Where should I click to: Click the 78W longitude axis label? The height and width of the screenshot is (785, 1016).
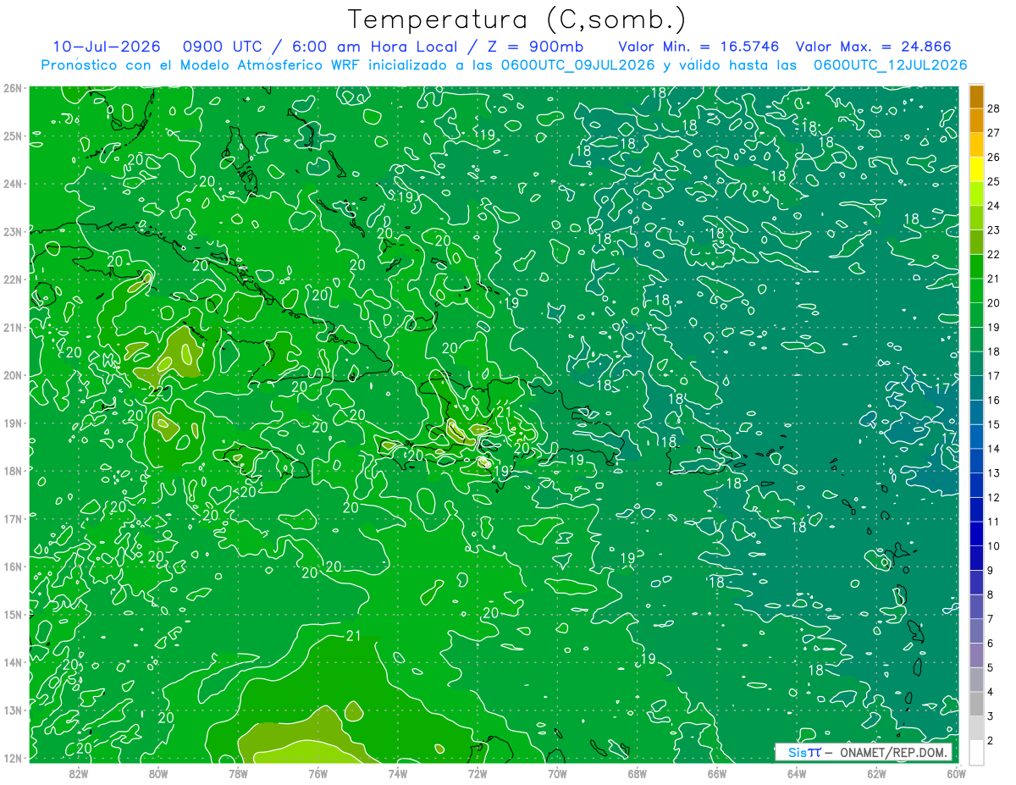coord(238,773)
